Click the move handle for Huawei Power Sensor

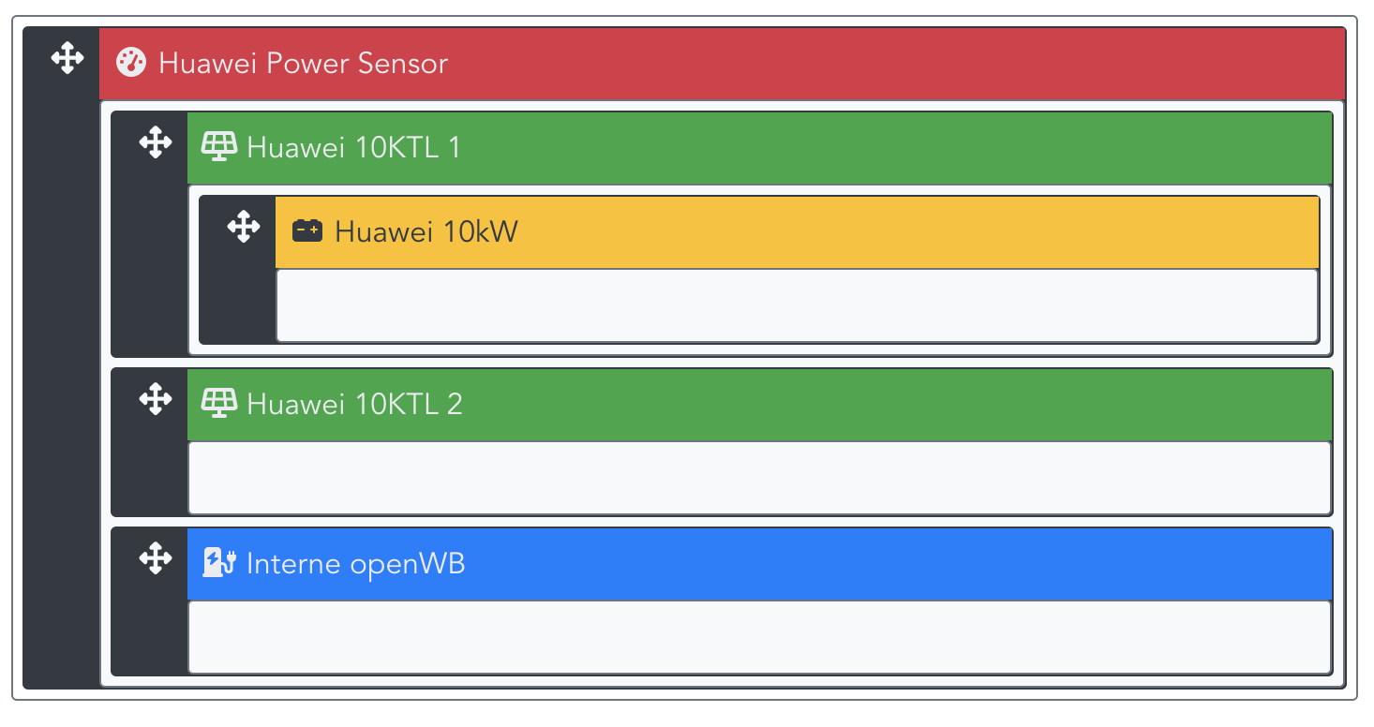[67, 59]
